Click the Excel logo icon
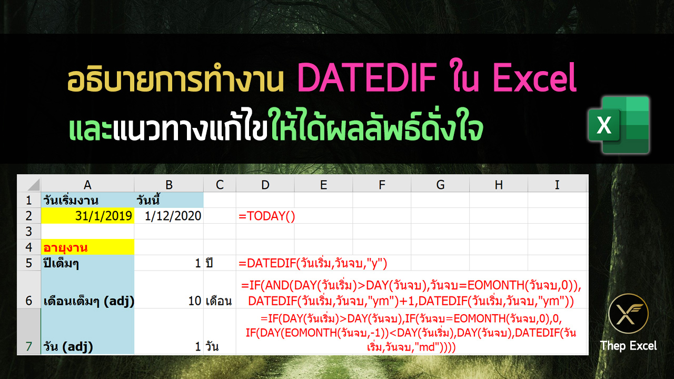Image resolution: width=674 pixels, height=379 pixels. click(618, 125)
